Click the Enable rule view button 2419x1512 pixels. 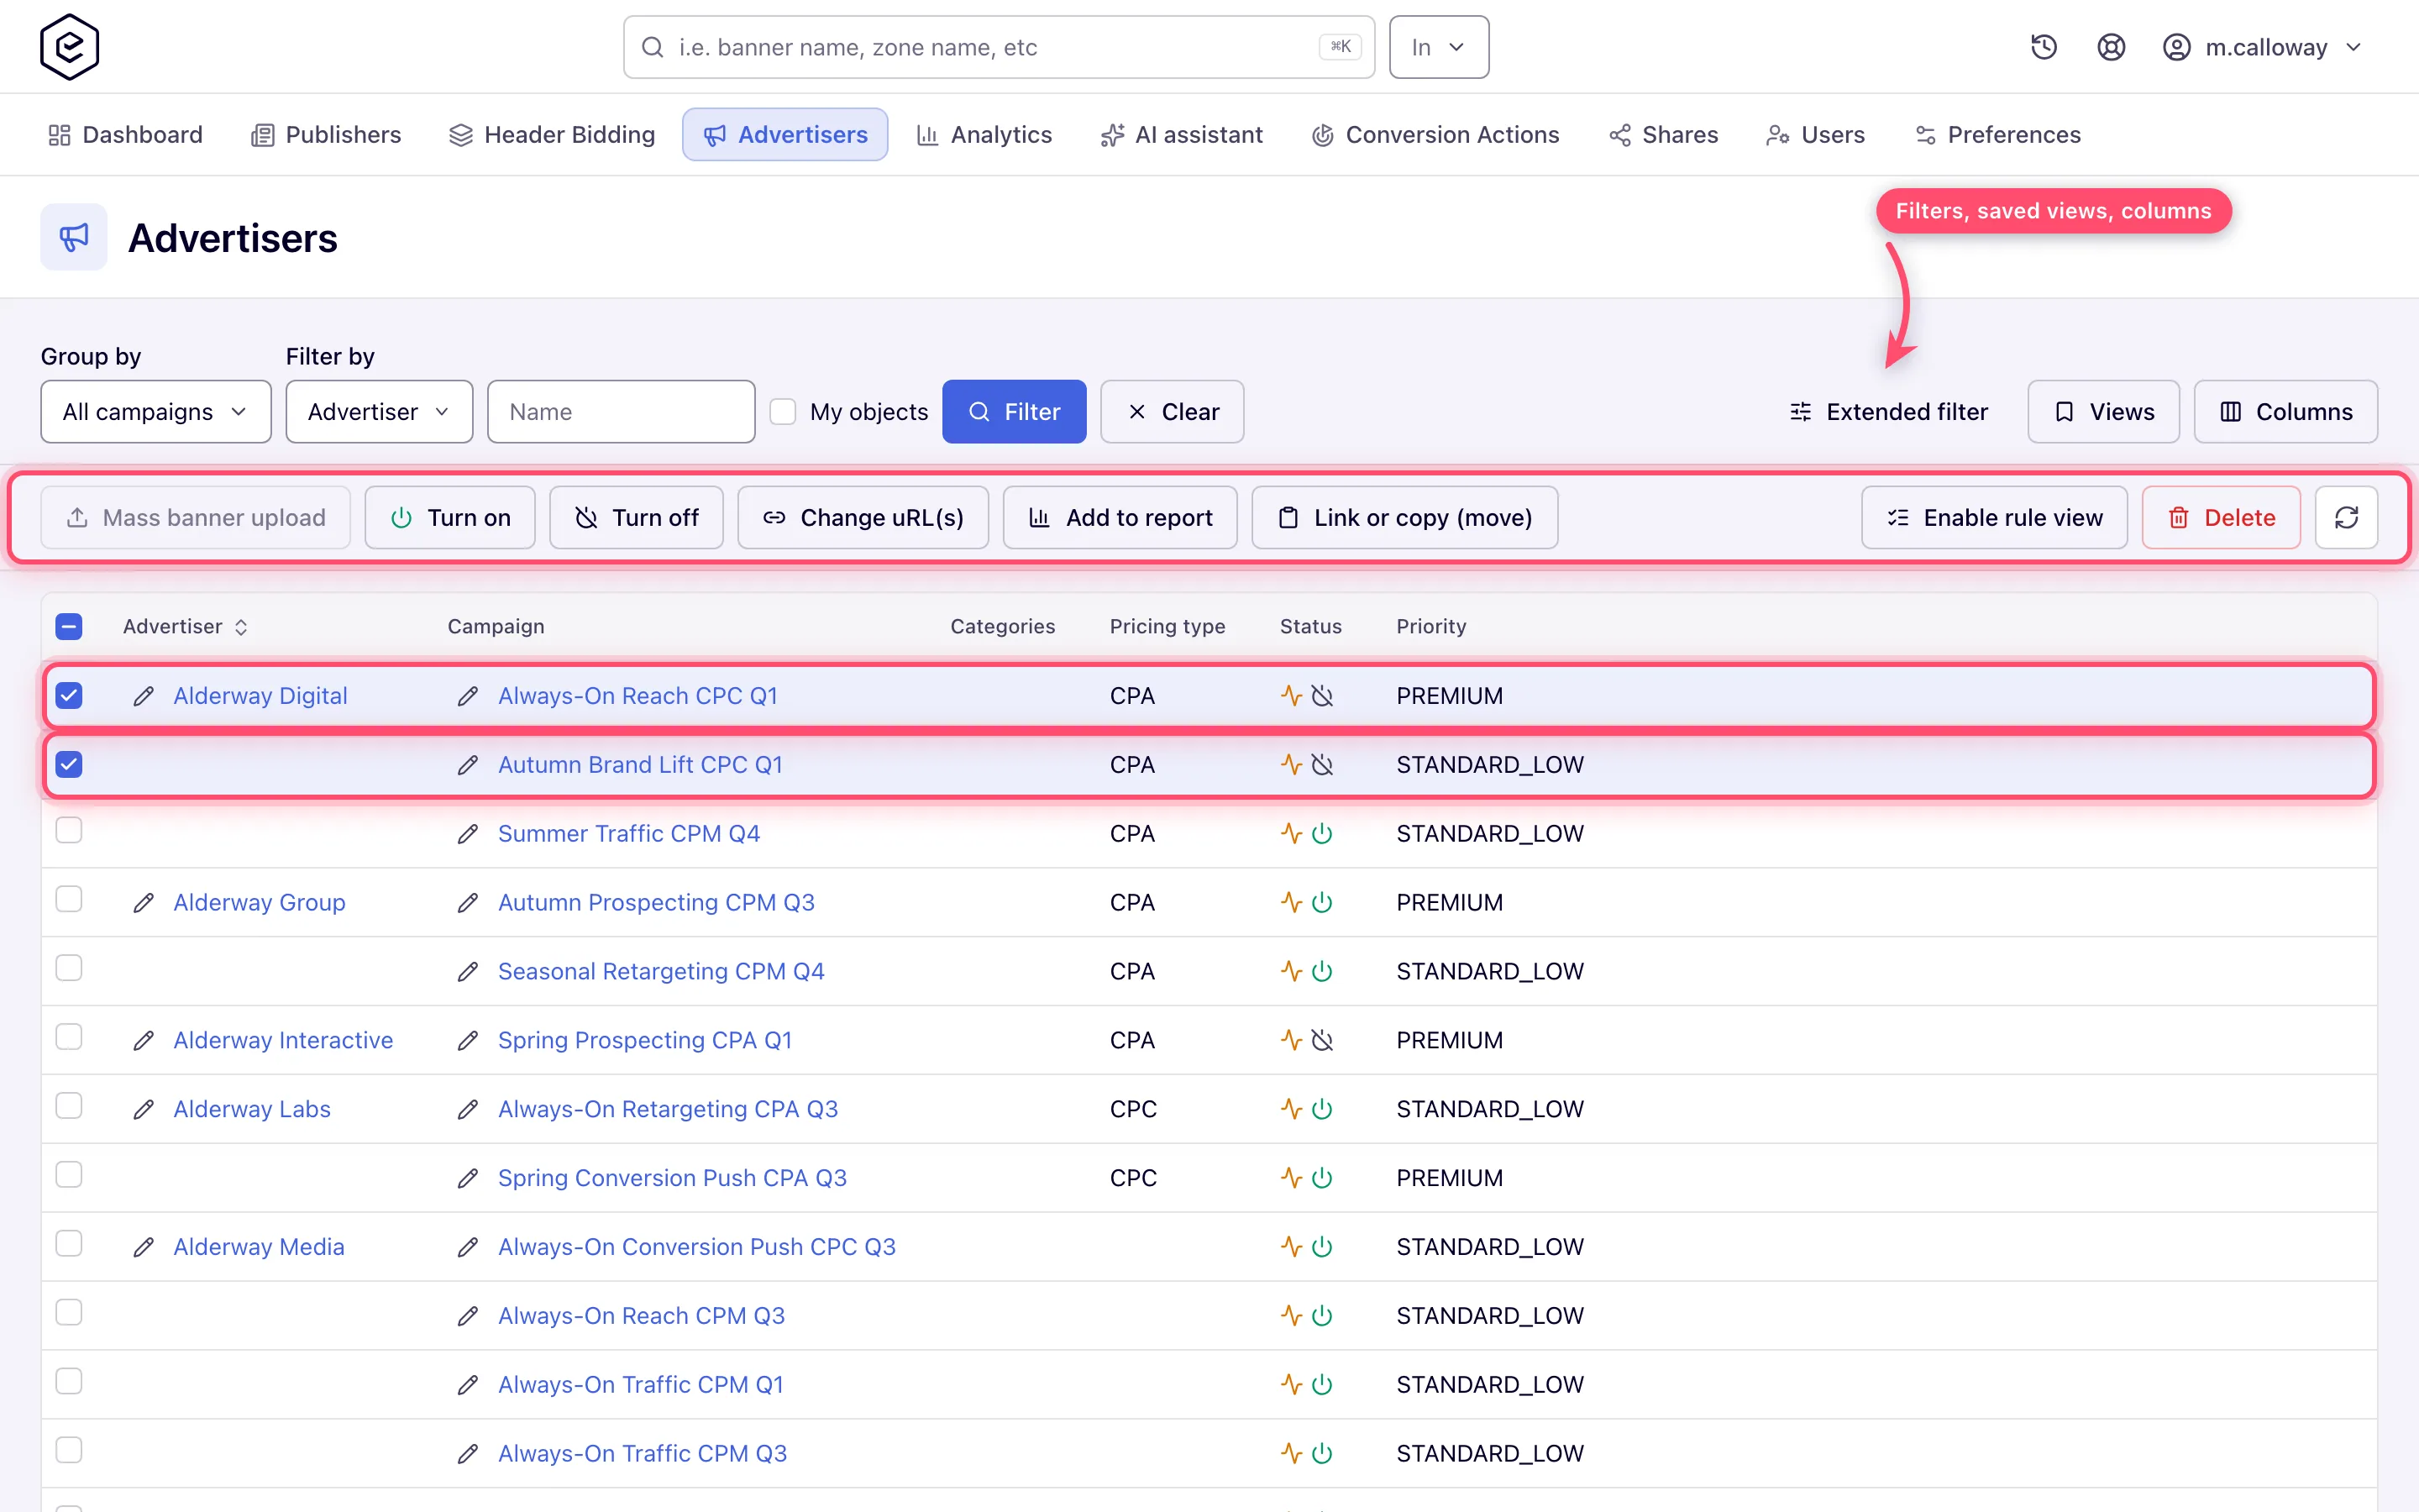pyautogui.click(x=1993, y=517)
